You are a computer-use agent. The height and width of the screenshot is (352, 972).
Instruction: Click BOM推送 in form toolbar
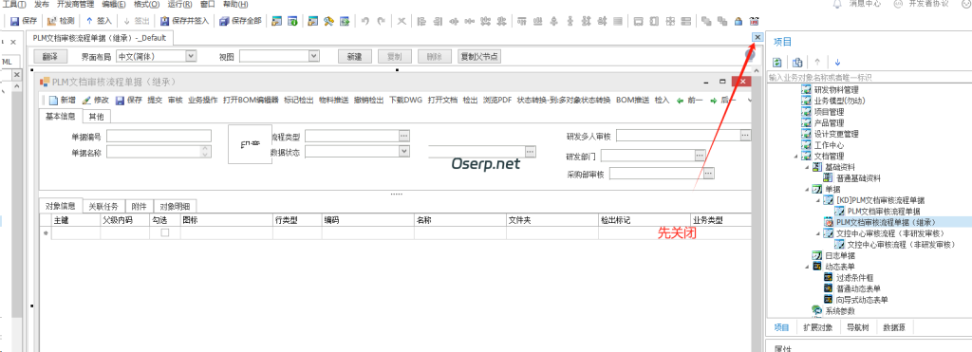pyautogui.click(x=633, y=100)
